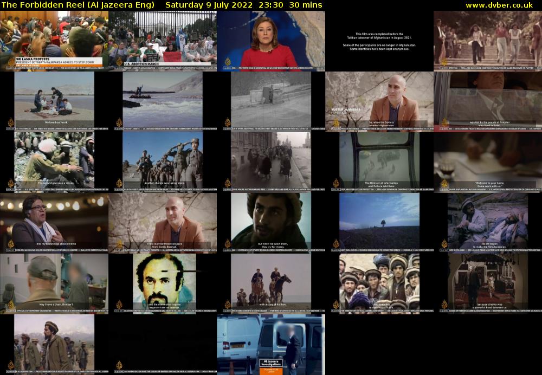Click Al Jazeera logo on Sri Lanka thumbnail

11,62
